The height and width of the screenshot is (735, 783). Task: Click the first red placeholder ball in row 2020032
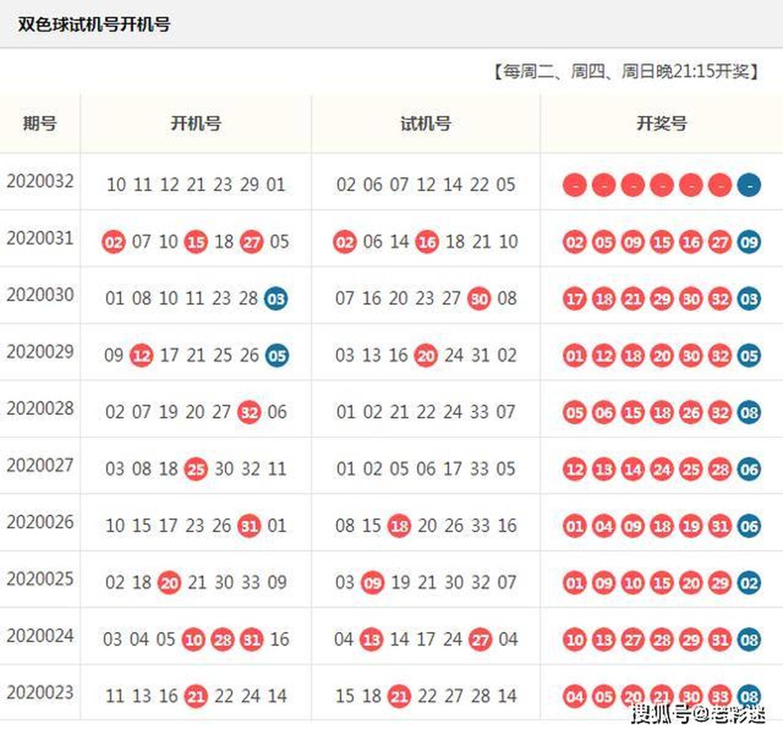(575, 184)
